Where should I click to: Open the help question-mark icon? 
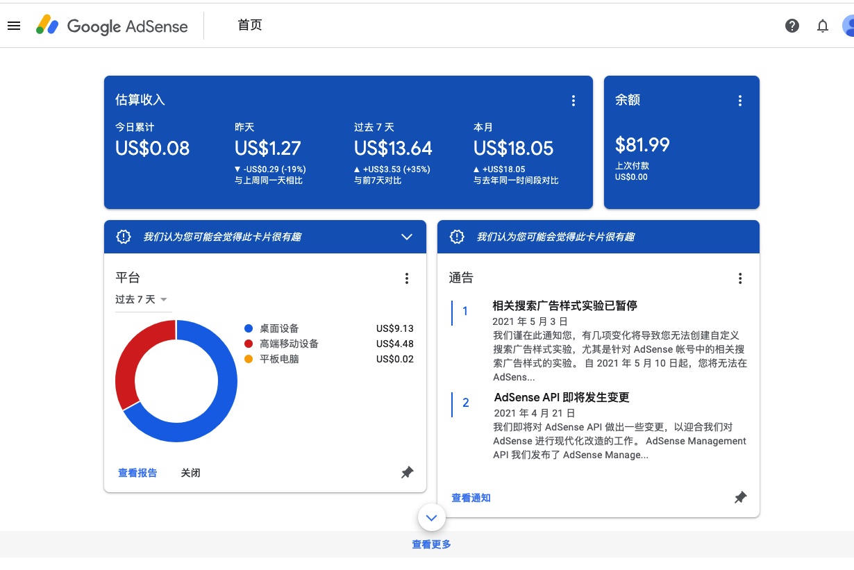click(x=792, y=26)
